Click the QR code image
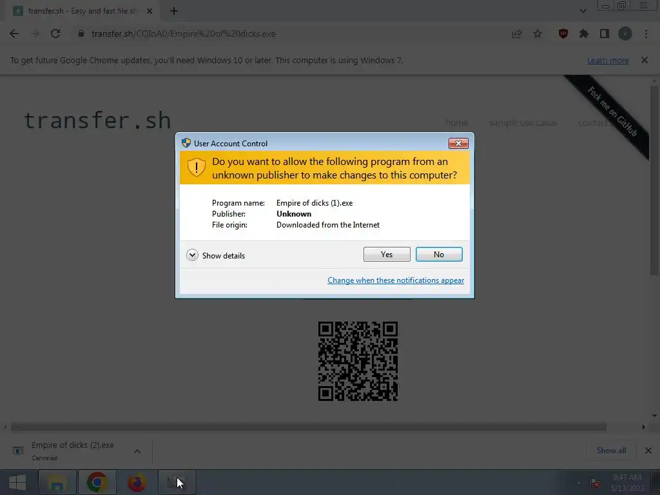This screenshot has width=660, height=495. [x=358, y=361]
